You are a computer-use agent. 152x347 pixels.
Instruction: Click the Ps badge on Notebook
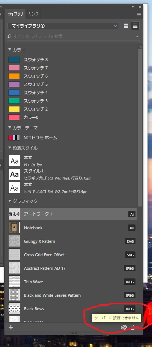tap(132, 228)
